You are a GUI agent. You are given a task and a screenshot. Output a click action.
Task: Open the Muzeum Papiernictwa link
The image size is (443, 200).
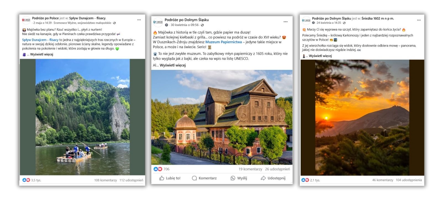tap(223, 42)
